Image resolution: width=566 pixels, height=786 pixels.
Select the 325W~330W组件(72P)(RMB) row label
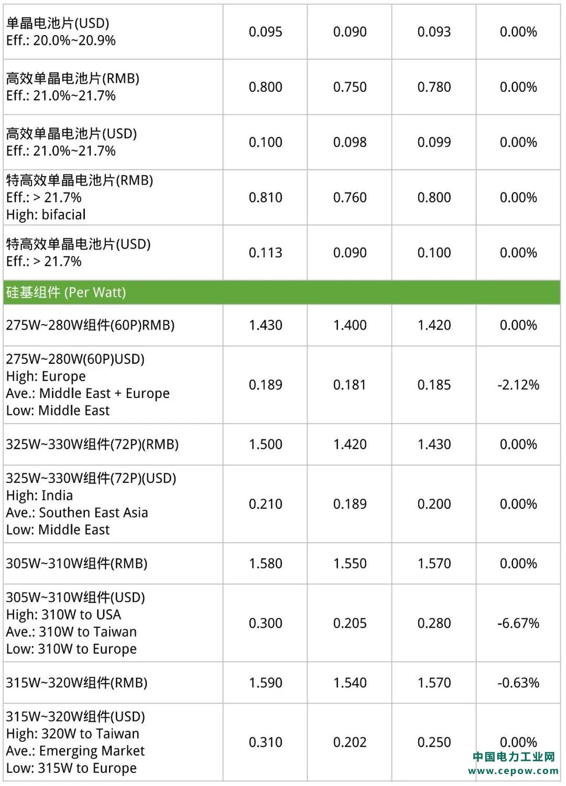pos(92,445)
